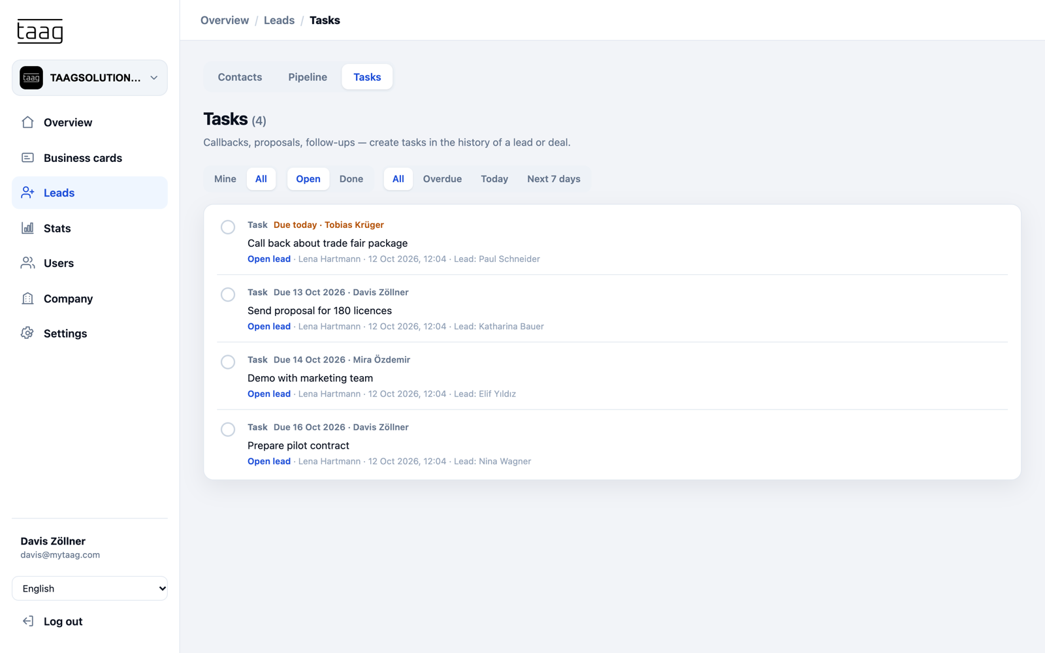Show tasks due Next 7 days
Screen dimensions: 1045x653
[554, 179]
